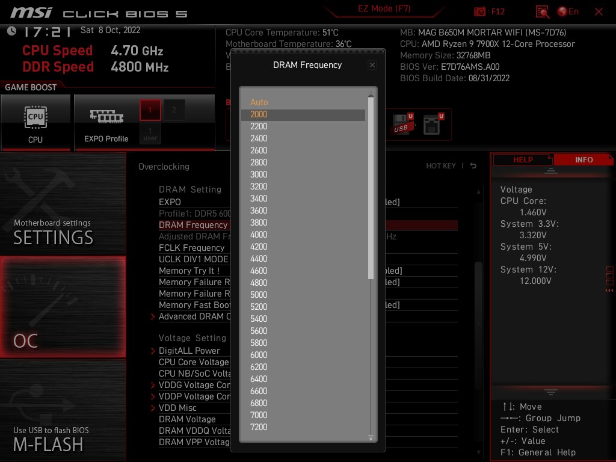Expand DigitALL Power submenu
The width and height of the screenshot is (616, 462).
pyautogui.click(x=189, y=351)
